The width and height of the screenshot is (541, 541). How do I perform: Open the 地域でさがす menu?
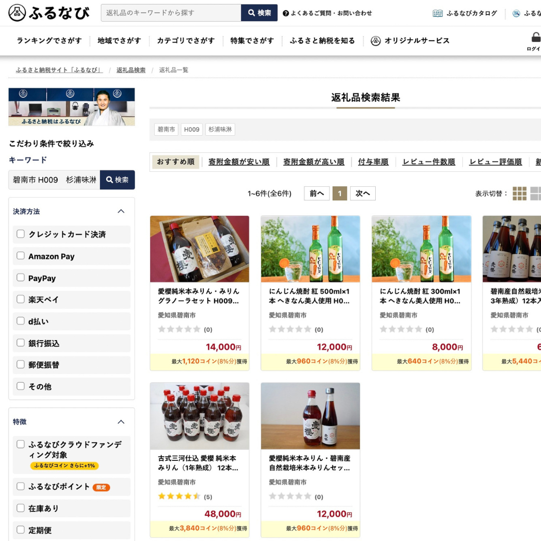pos(119,41)
